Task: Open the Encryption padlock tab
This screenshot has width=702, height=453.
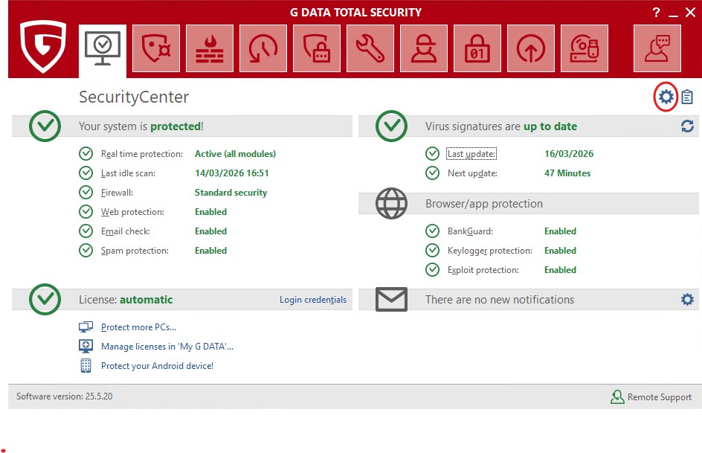Action: 477,48
